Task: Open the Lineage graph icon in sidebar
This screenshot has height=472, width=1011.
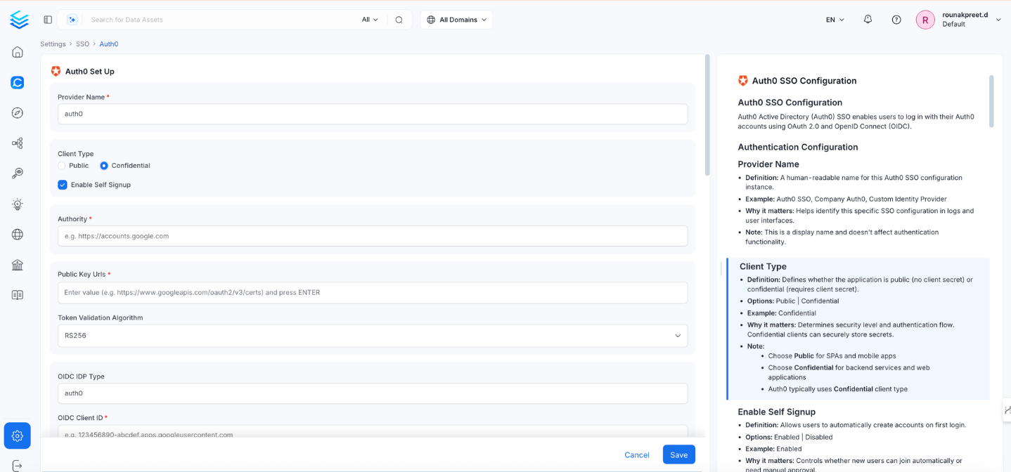Action: tap(17, 143)
